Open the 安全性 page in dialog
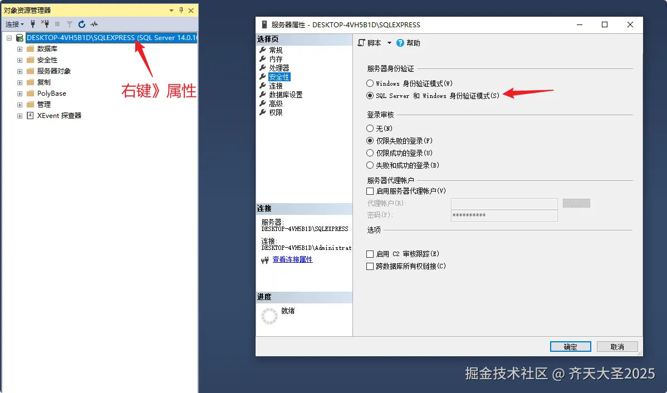This screenshot has width=667, height=393. [279, 77]
